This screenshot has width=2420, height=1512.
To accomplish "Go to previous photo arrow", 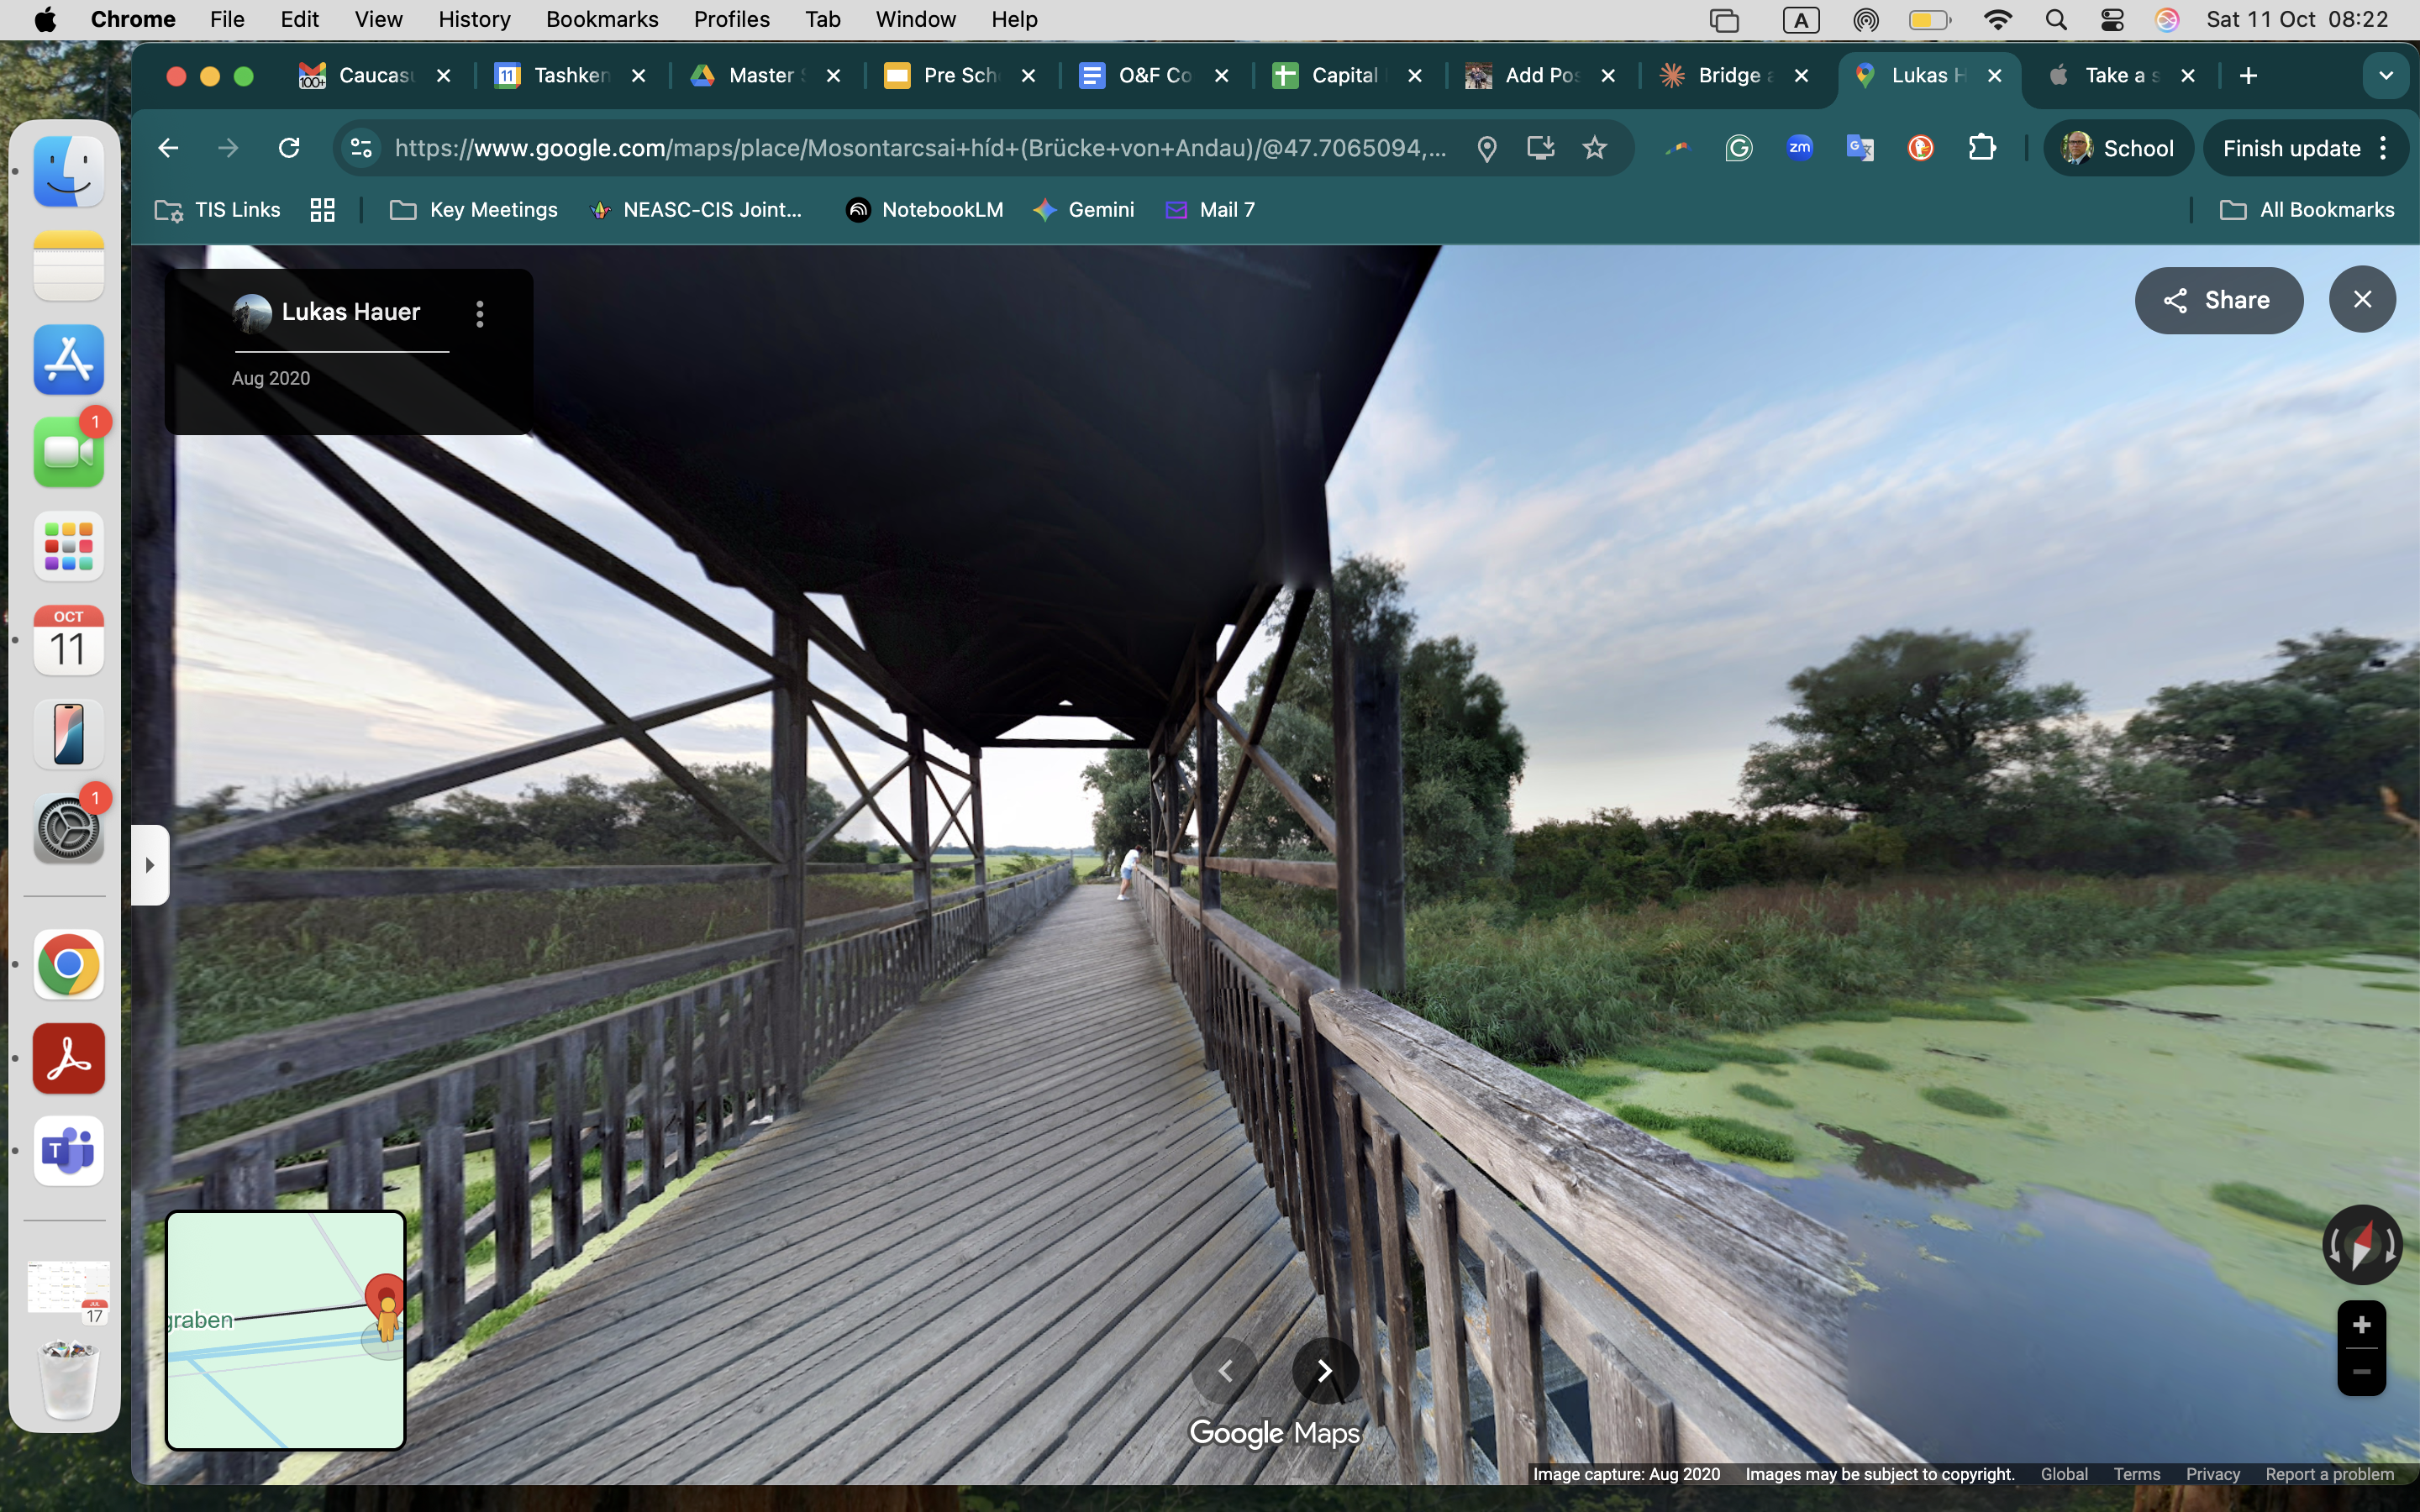I will pyautogui.click(x=1225, y=1371).
